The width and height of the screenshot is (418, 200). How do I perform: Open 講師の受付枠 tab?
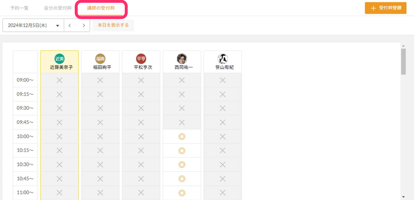click(101, 8)
